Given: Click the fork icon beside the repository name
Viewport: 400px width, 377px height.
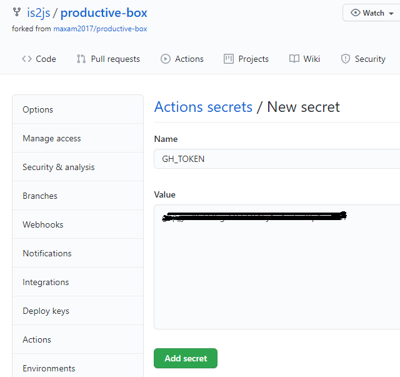Looking at the screenshot, I should 17,12.
